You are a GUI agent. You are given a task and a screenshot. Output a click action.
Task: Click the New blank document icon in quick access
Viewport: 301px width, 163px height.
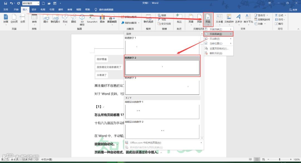coord(43,3)
